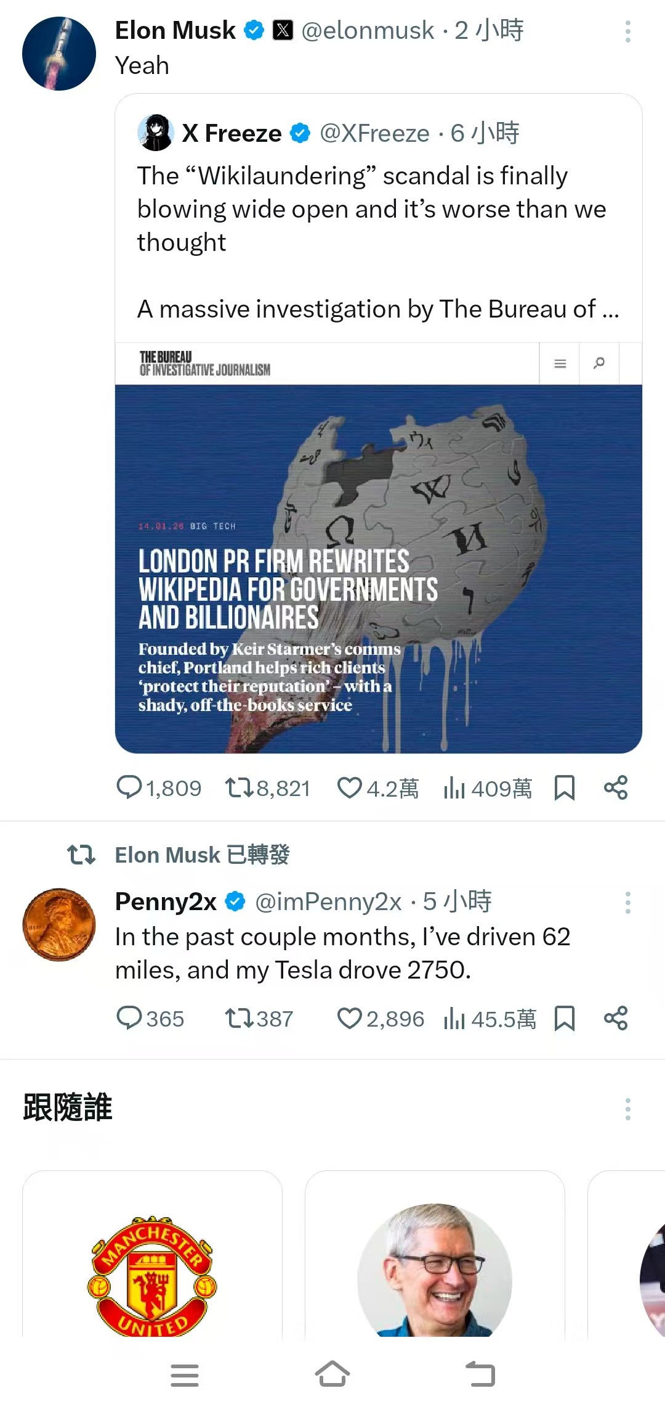Open Elon Musk's rocket profile avatar

click(59, 54)
